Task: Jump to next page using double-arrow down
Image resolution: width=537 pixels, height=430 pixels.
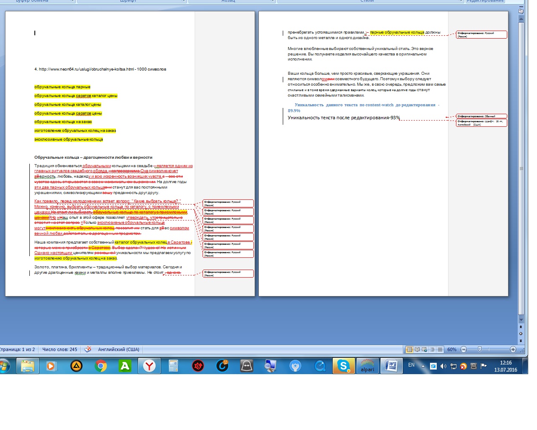Action: [521, 341]
